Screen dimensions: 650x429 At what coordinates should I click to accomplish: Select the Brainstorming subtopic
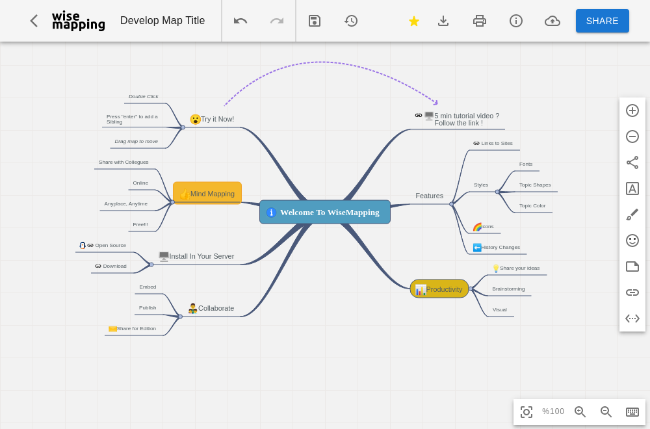click(509, 289)
